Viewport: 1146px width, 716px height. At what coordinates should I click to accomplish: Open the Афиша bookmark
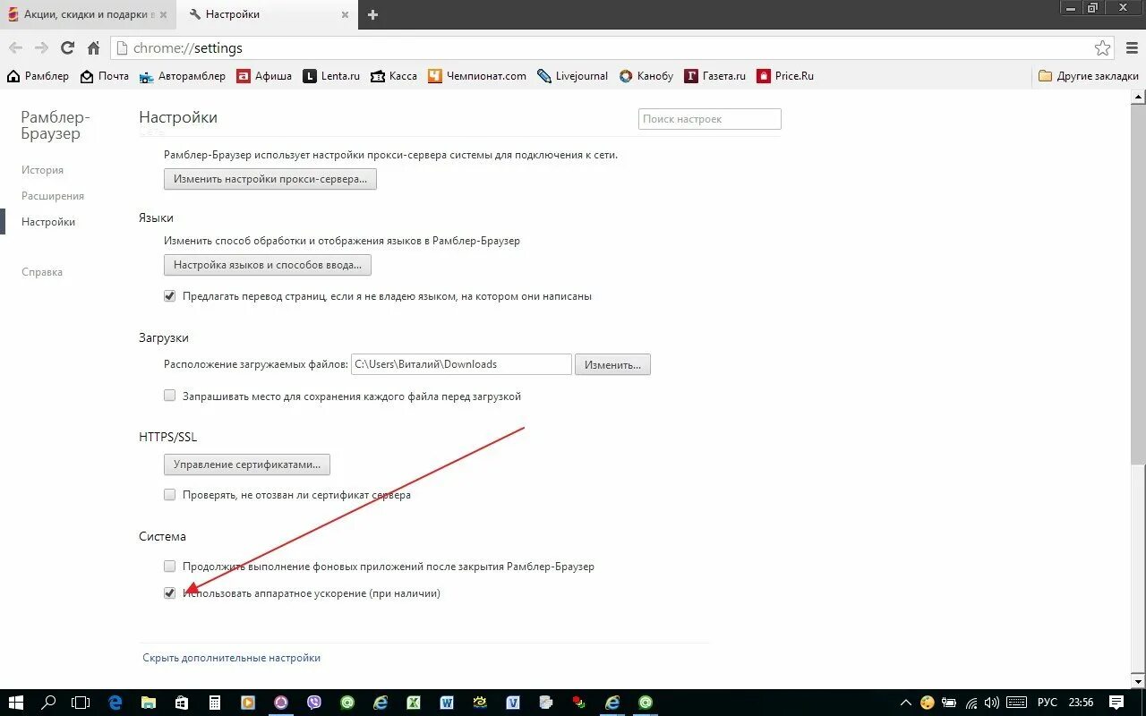click(264, 76)
